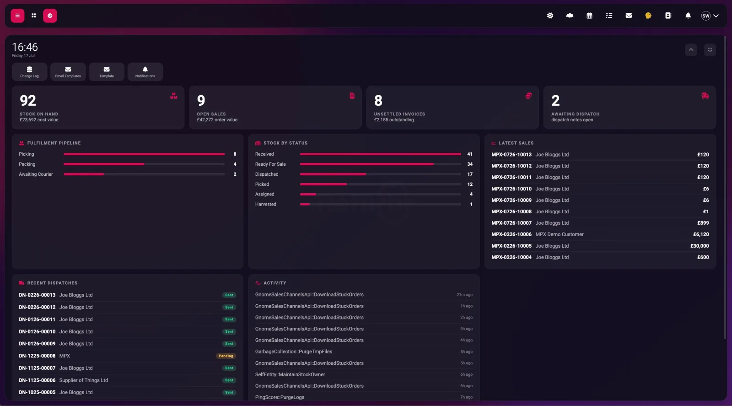Click the Picking progress bar
The width and height of the screenshot is (732, 406).
pyautogui.click(x=144, y=154)
